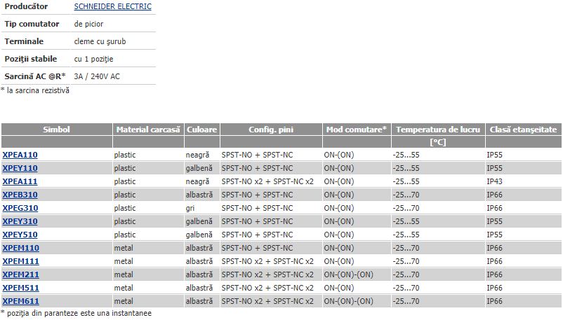Click the Tip comutator label
The width and height of the screenshot is (563, 320).
tap(32, 24)
